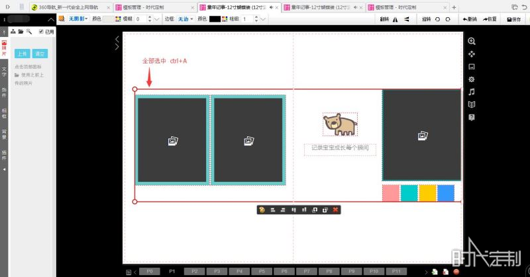This screenshot has height=277, width=530.
Task: Click the bear sticker on the canvas
Action: pyautogui.click(x=340, y=124)
